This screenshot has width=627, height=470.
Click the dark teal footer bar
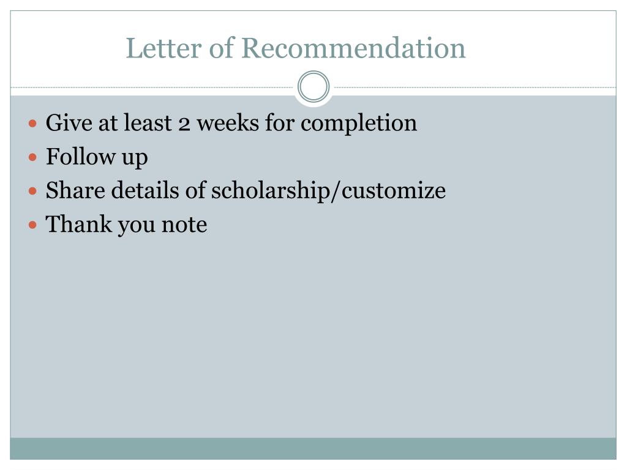(x=313, y=449)
